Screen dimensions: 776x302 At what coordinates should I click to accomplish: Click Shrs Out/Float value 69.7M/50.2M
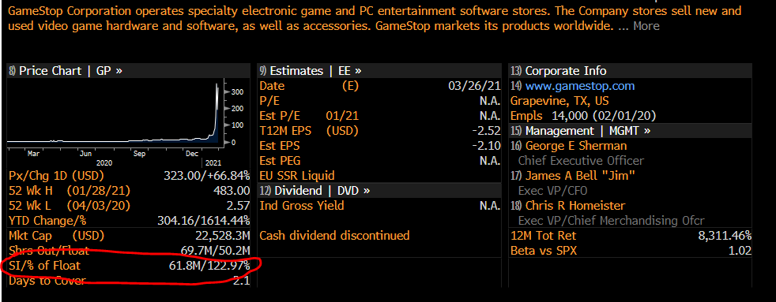(215, 251)
